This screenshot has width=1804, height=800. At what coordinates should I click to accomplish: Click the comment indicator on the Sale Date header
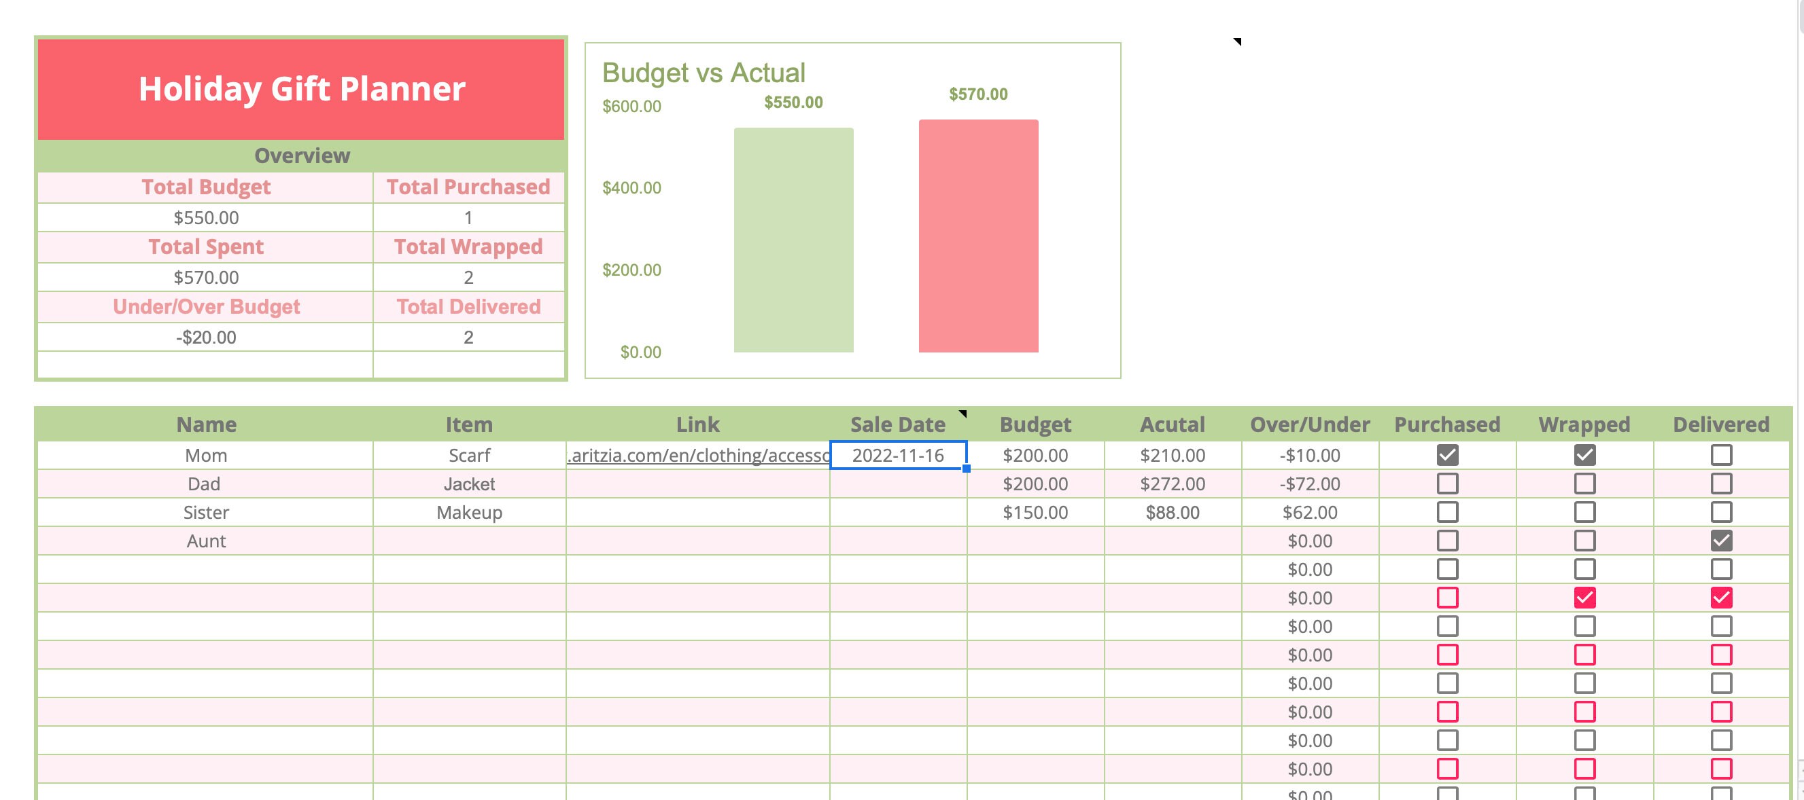(x=962, y=414)
